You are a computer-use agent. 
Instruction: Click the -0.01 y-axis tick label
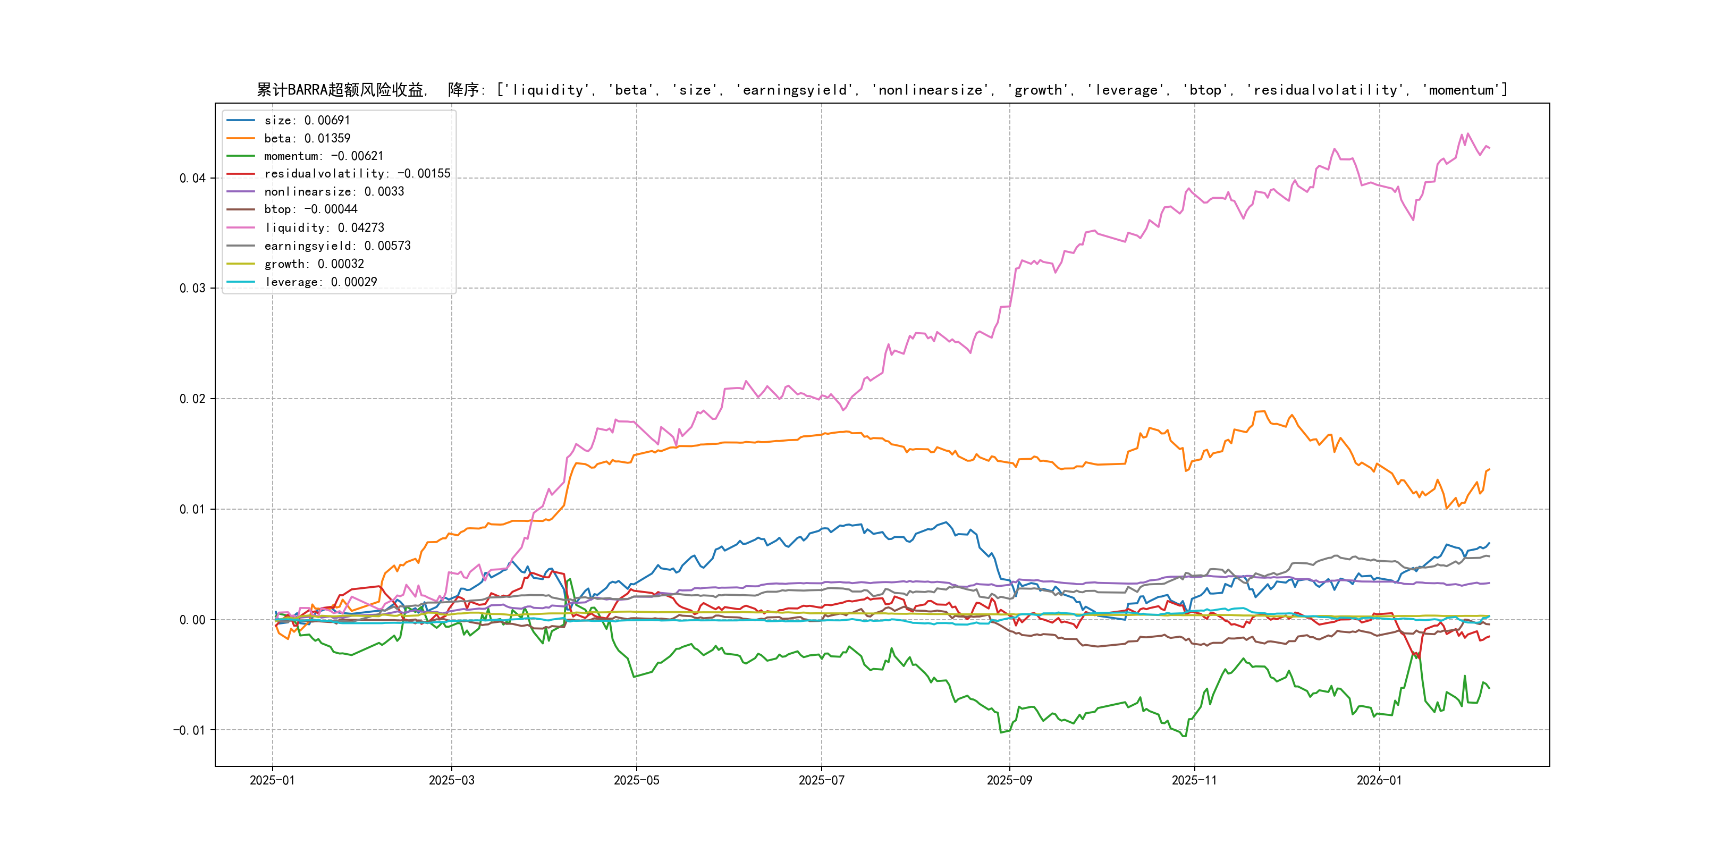(x=189, y=730)
